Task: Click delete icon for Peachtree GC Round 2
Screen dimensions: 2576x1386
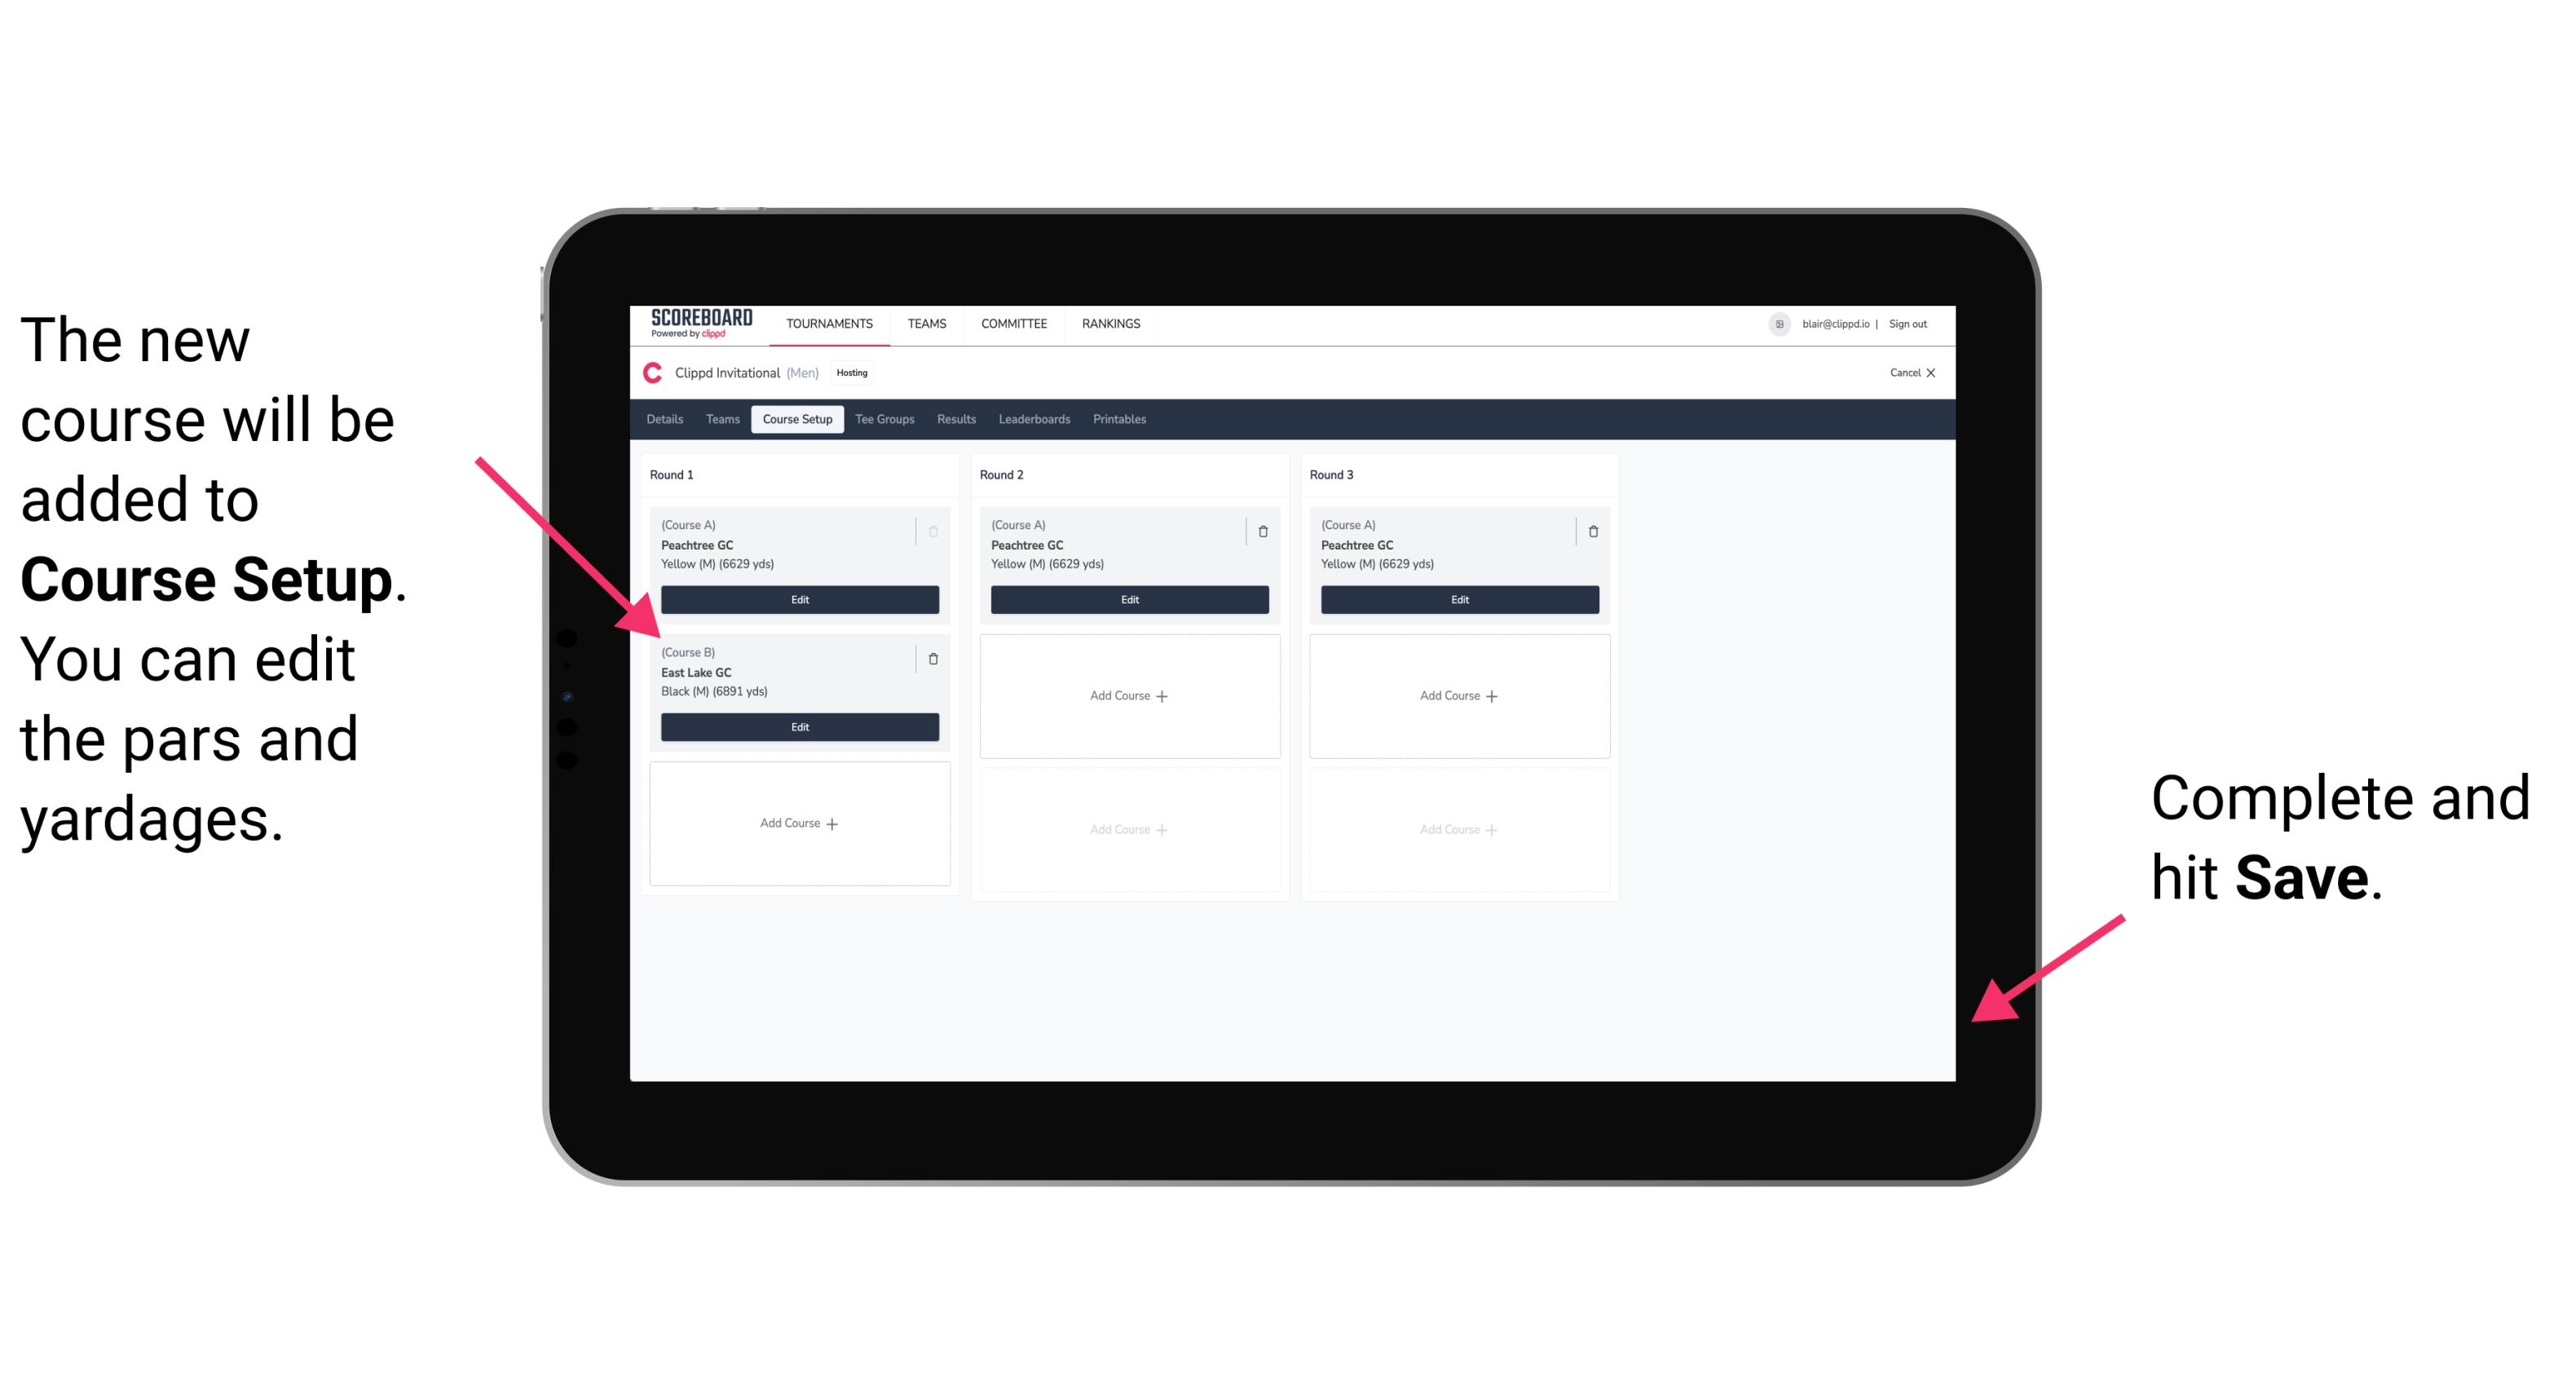Action: click(1261, 529)
